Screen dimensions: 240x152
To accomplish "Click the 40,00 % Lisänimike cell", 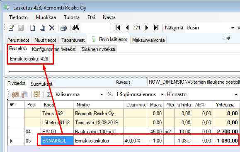I will [x=135, y=141].
